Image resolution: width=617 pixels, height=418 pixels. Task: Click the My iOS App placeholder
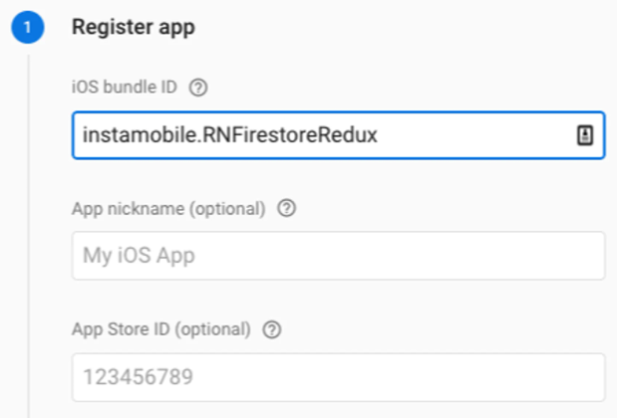(139, 256)
